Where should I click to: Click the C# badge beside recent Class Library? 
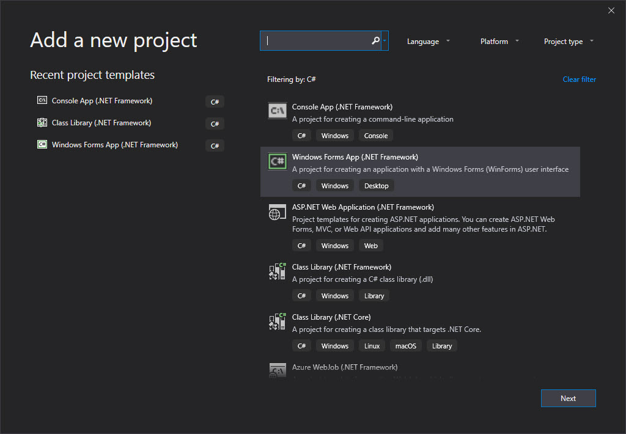(215, 123)
